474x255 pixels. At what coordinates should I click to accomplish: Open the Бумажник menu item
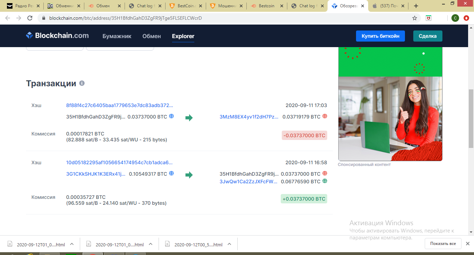tap(117, 36)
